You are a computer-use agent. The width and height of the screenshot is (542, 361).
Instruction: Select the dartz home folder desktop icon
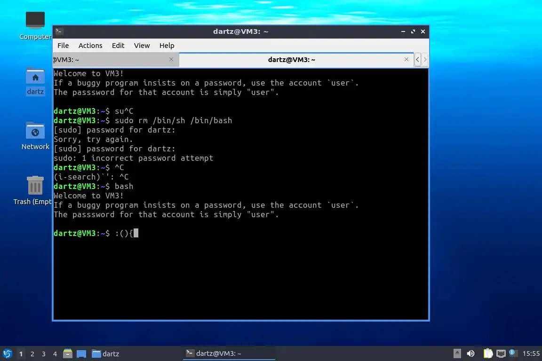(35, 82)
